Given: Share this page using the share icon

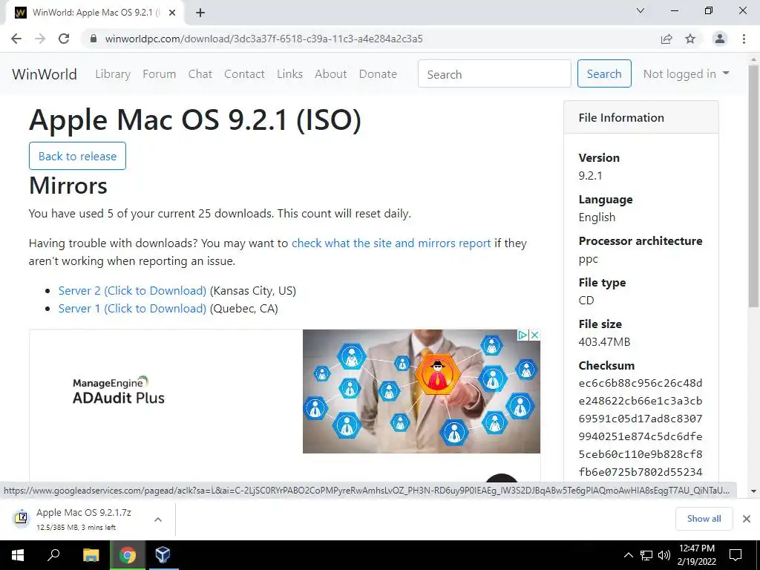Looking at the screenshot, I should [x=666, y=39].
